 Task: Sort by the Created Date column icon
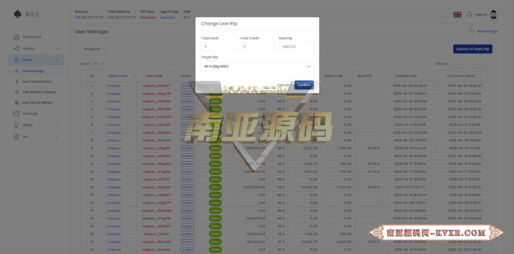[x=433, y=76]
